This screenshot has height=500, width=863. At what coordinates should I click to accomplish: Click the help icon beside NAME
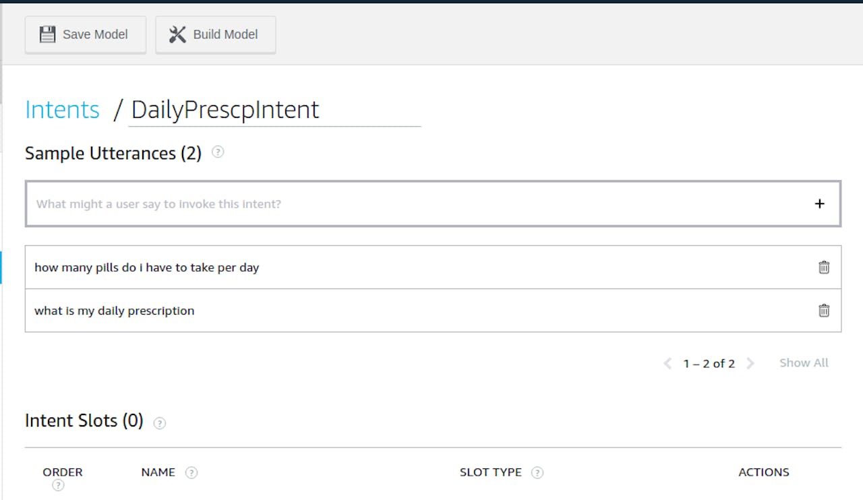pos(191,472)
